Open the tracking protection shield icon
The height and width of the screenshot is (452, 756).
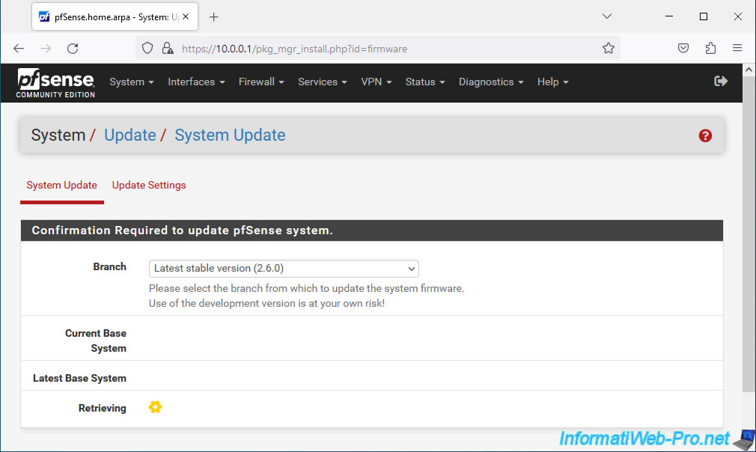pos(147,48)
